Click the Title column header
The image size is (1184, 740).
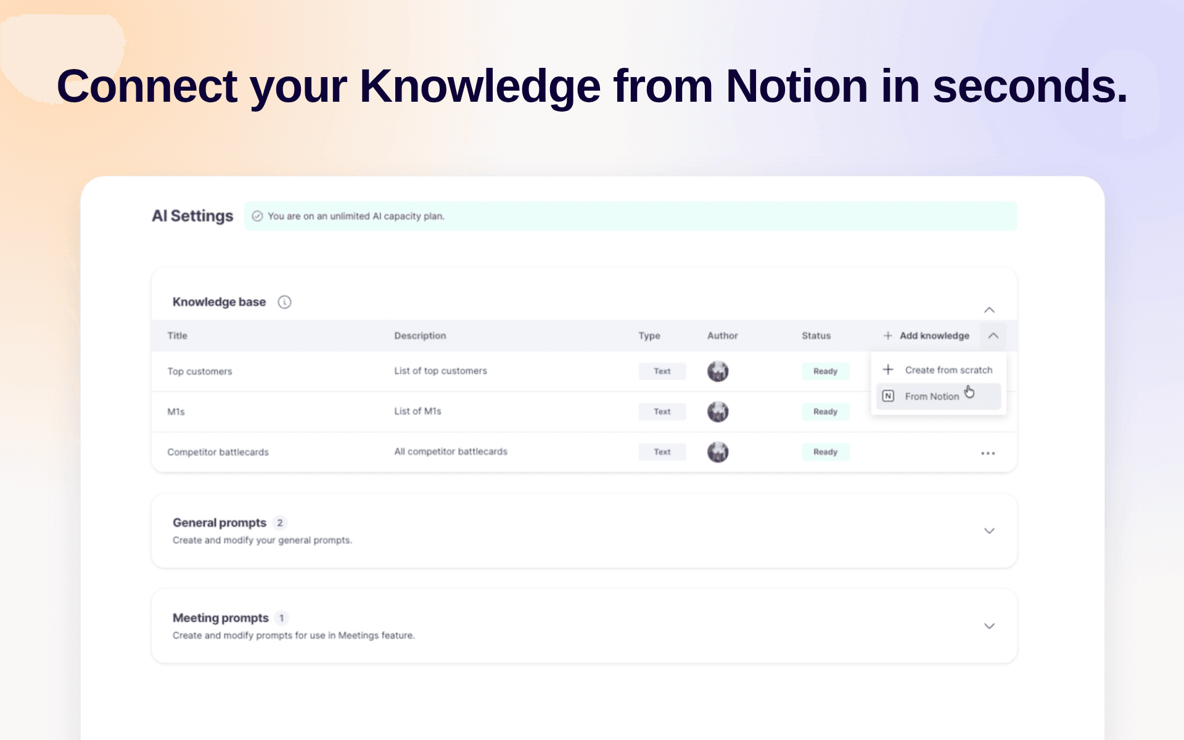point(177,336)
